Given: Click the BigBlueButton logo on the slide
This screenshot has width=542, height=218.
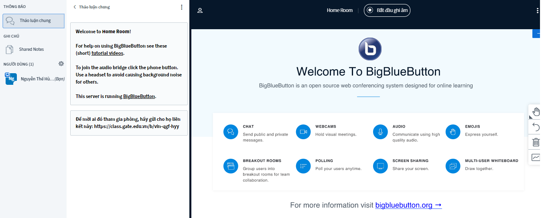Looking at the screenshot, I should tap(370, 49).
